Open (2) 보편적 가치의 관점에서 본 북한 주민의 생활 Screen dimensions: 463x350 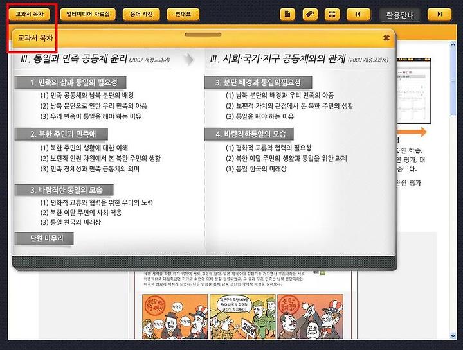[289, 106]
